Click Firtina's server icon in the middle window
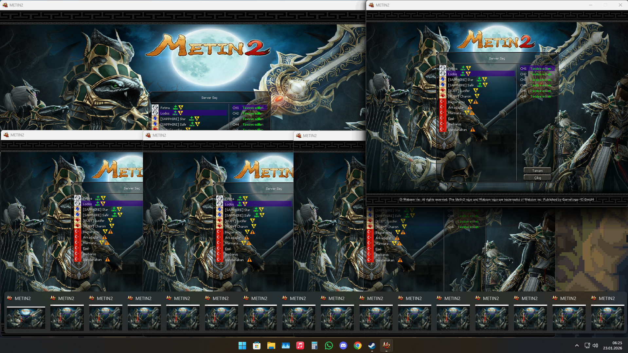Viewport: 628px width, 353px height. click(220, 199)
